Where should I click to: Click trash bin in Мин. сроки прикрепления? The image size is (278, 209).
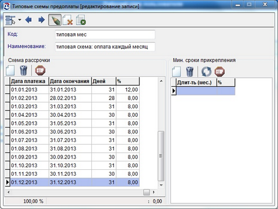190,72
